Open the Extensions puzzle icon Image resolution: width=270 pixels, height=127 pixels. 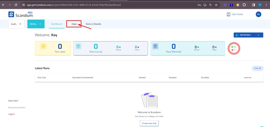pyautogui.click(x=244, y=5)
